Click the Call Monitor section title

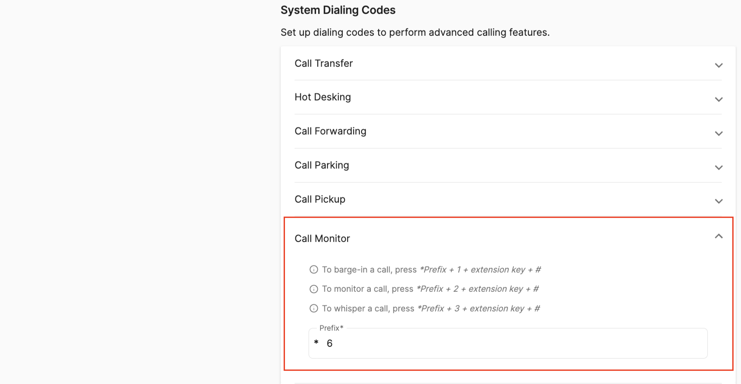[322, 239]
